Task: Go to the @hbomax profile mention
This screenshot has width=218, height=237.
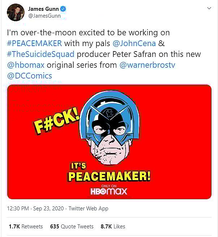Action: click(25, 65)
